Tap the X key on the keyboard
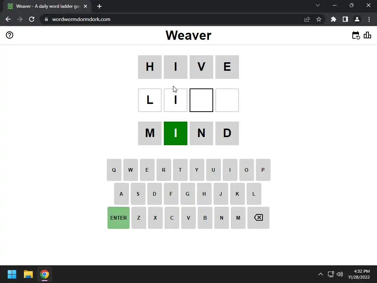Viewport: 377px width, 283px height. (155, 218)
